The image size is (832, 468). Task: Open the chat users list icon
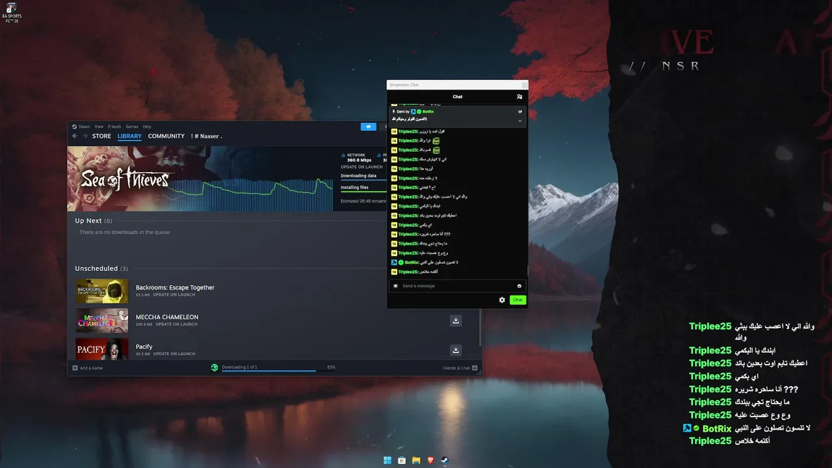click(x=519, y=97)
